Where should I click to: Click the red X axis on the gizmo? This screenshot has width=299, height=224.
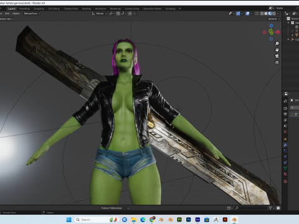(x=278, y=32)
